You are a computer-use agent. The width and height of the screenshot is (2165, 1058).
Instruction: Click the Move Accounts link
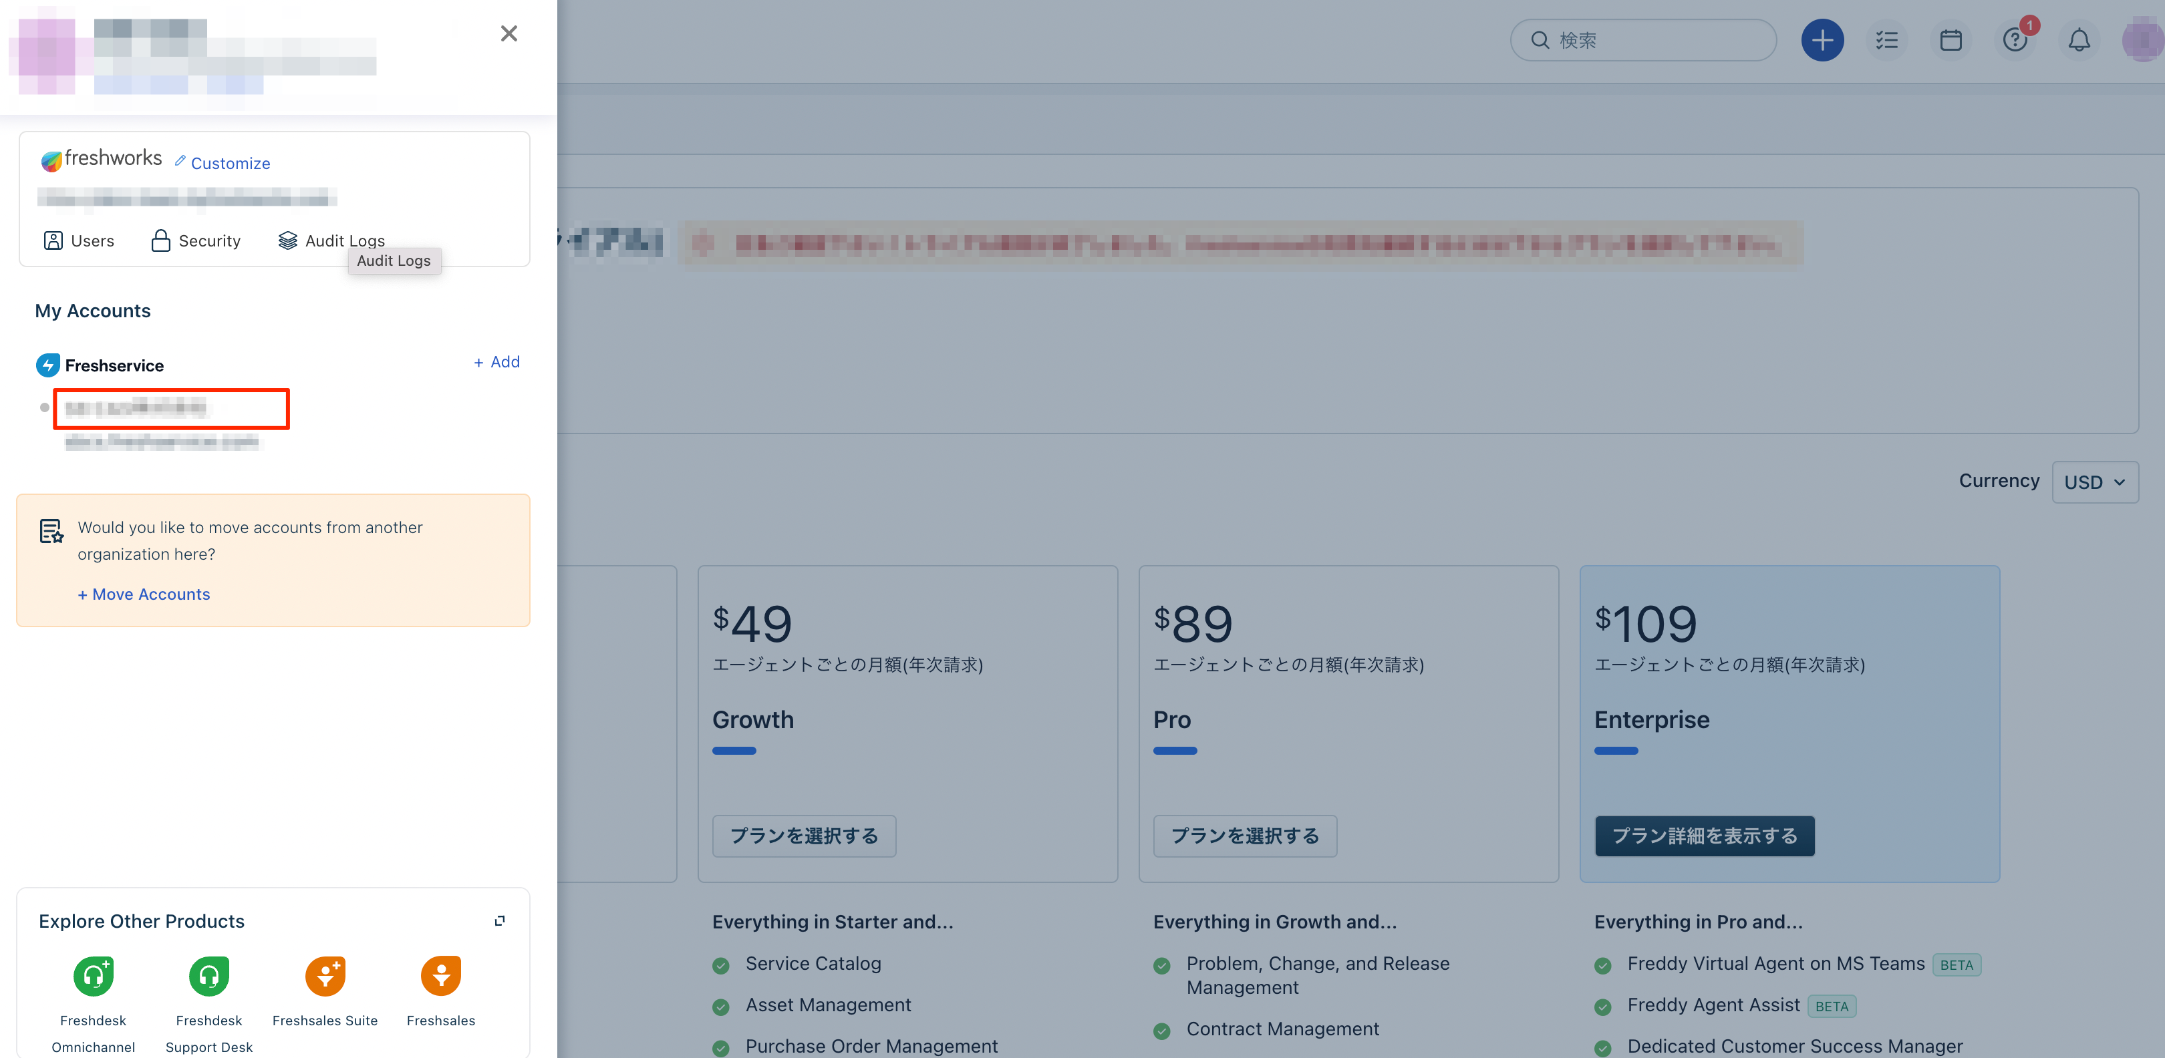tap(144, 594)
